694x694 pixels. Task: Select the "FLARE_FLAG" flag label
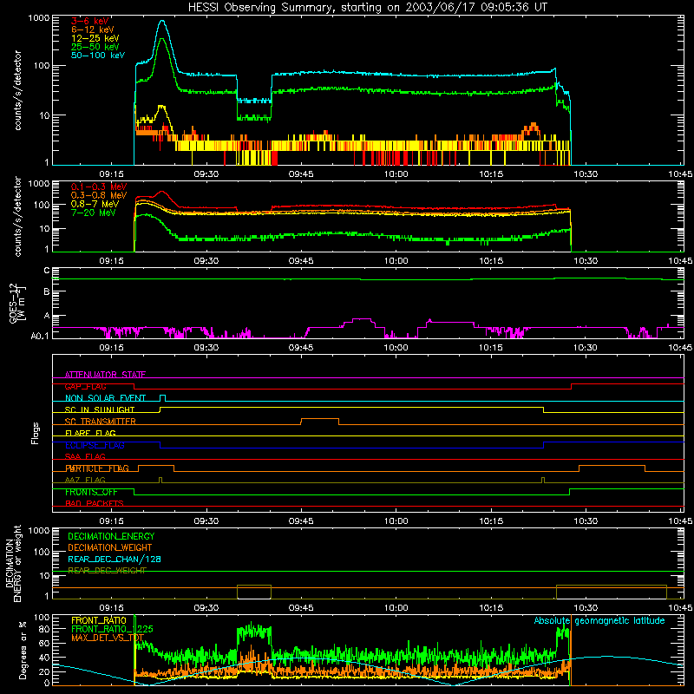pyautogui.click(x=90, y=433)
